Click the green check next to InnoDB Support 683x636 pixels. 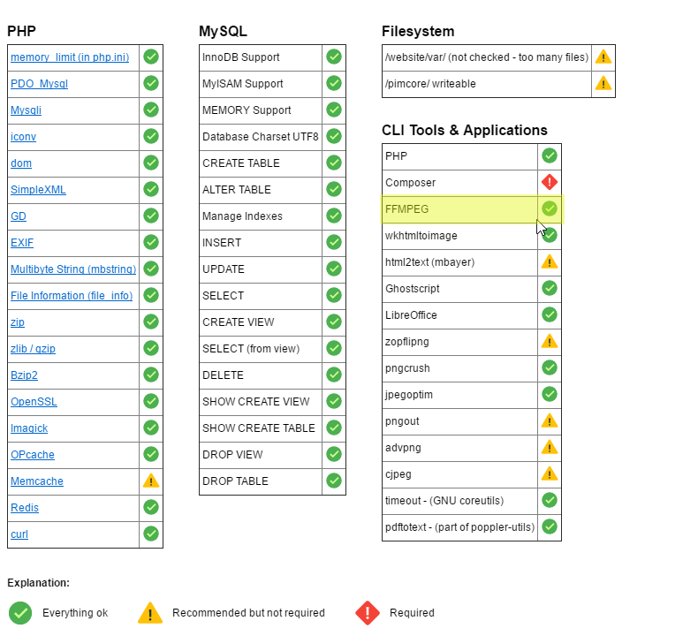[334, 57]
